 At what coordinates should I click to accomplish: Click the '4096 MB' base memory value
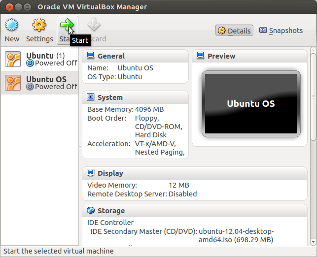[149, 109]
